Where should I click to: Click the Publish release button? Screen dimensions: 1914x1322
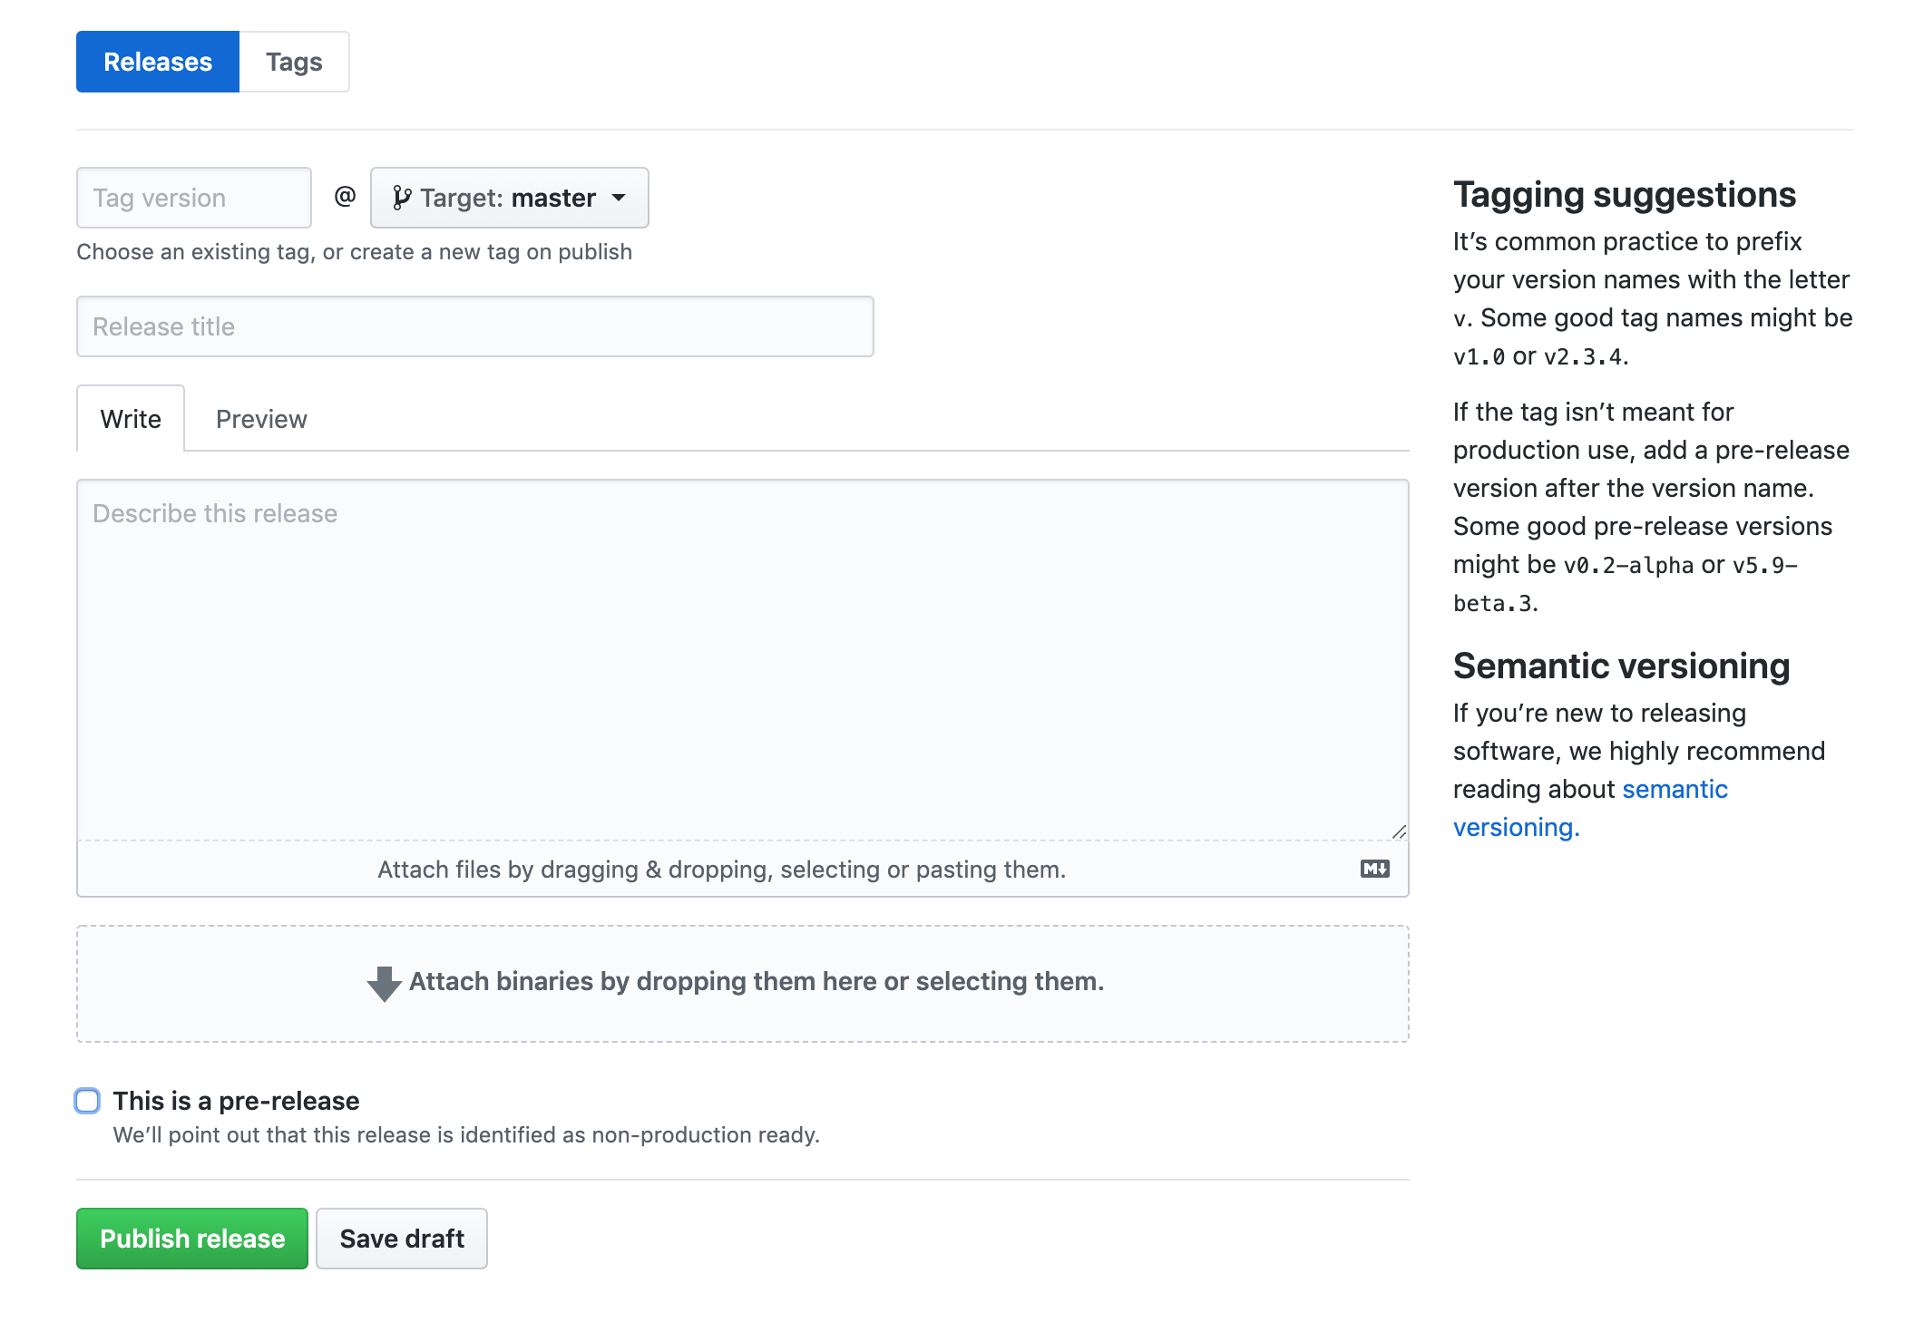(x=192, y=1238)
